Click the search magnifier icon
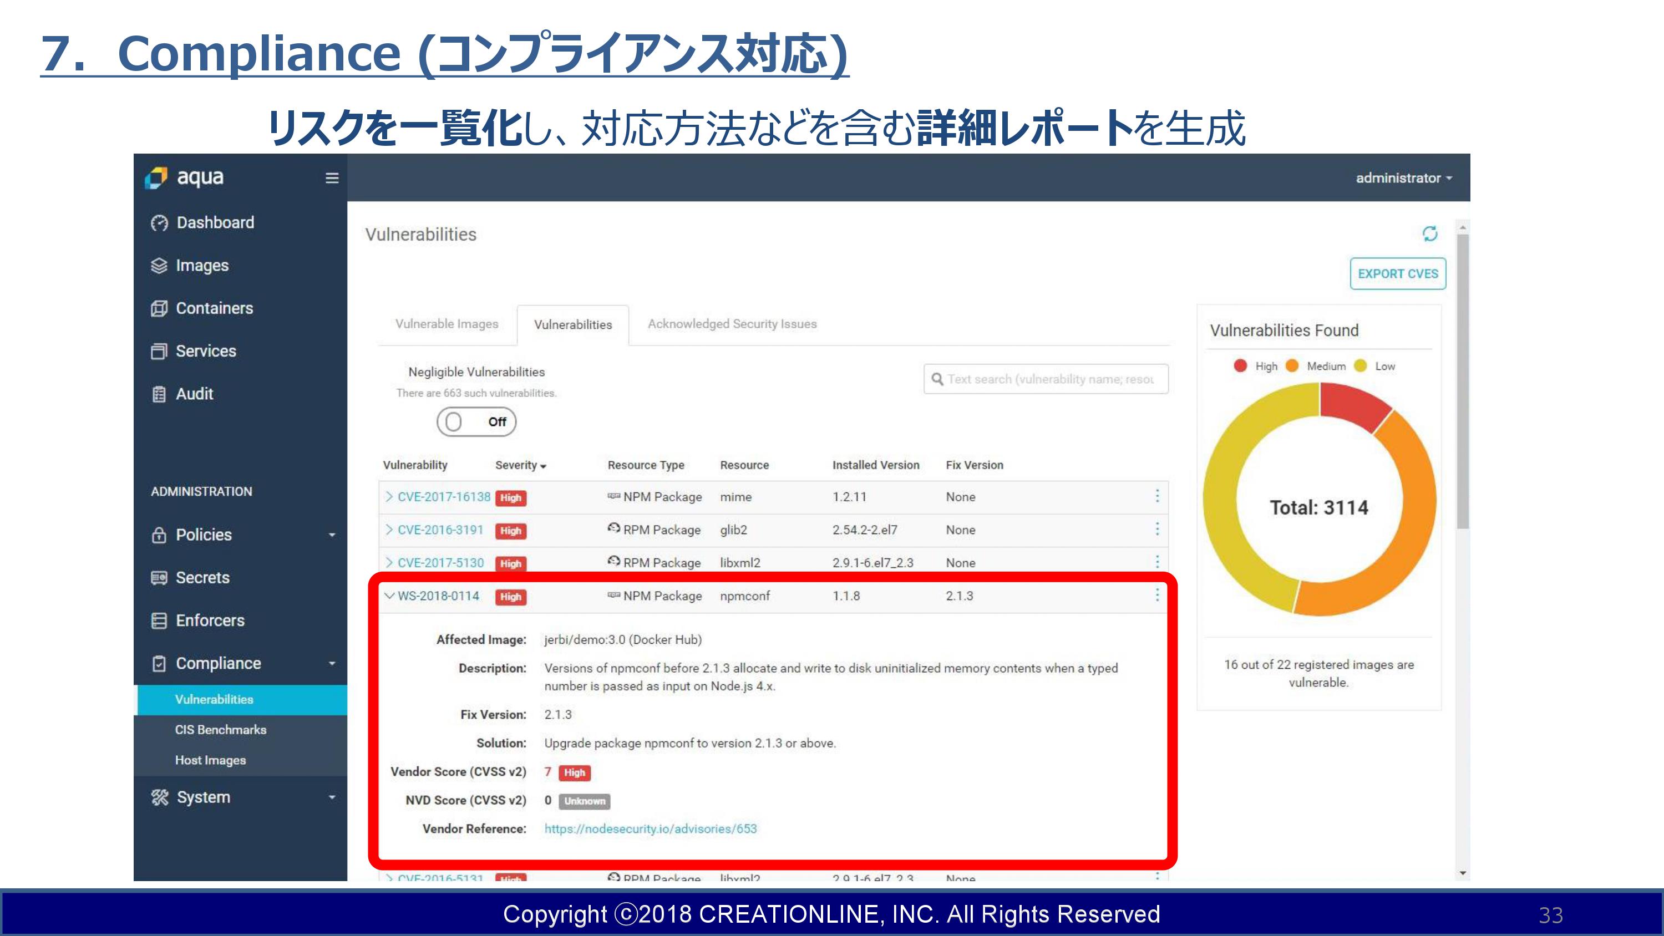This screenshot has width=1664, height=936. [937, 379]
